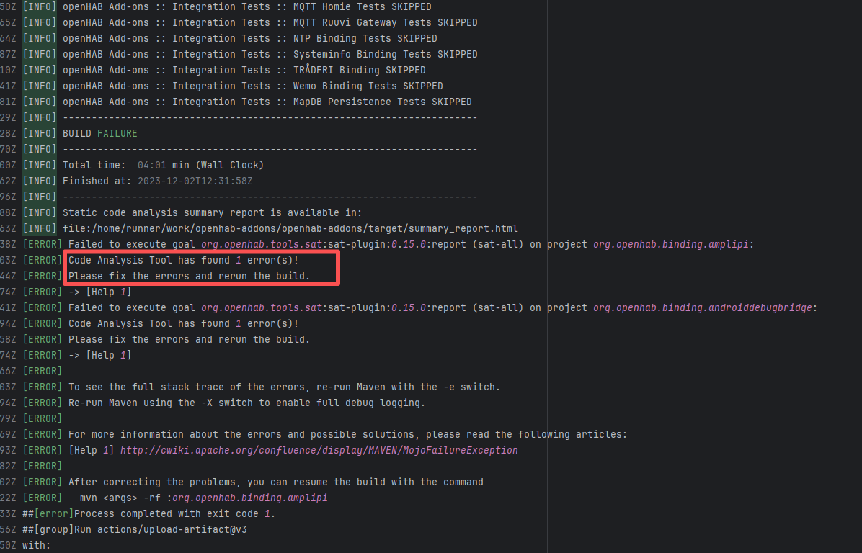
Task: Open the summary_report.html file path
Action: [290, 228]
